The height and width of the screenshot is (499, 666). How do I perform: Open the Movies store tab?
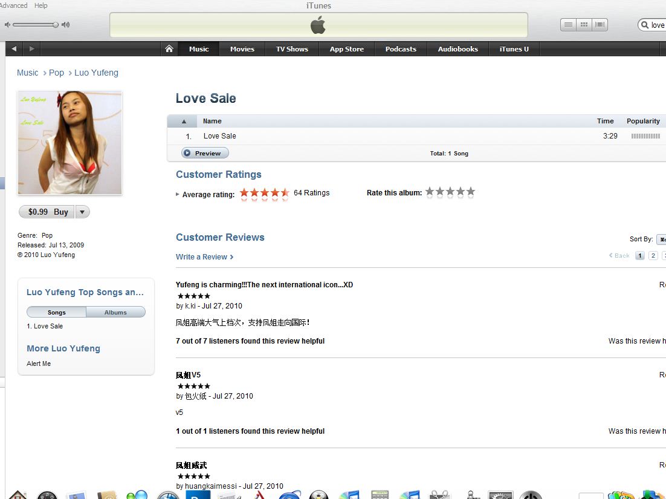(242, 49)
